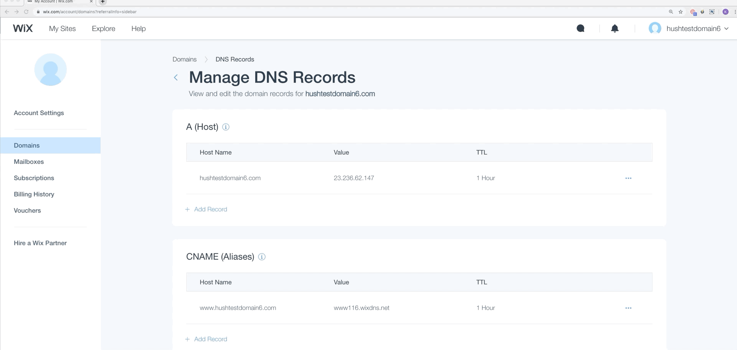Click the CNAME (Aliases) info icon
The height and width of the screenshot is (350, 737).
[x=262, y=257]
